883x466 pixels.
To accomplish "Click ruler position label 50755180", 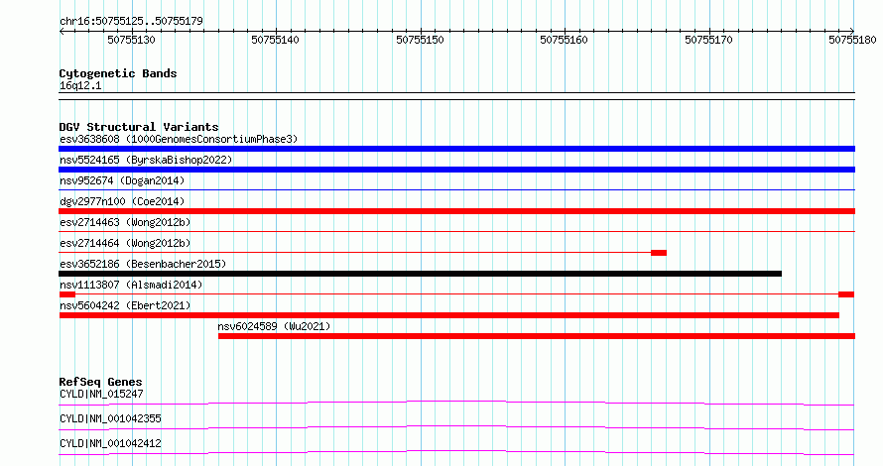I will (852, 40).
